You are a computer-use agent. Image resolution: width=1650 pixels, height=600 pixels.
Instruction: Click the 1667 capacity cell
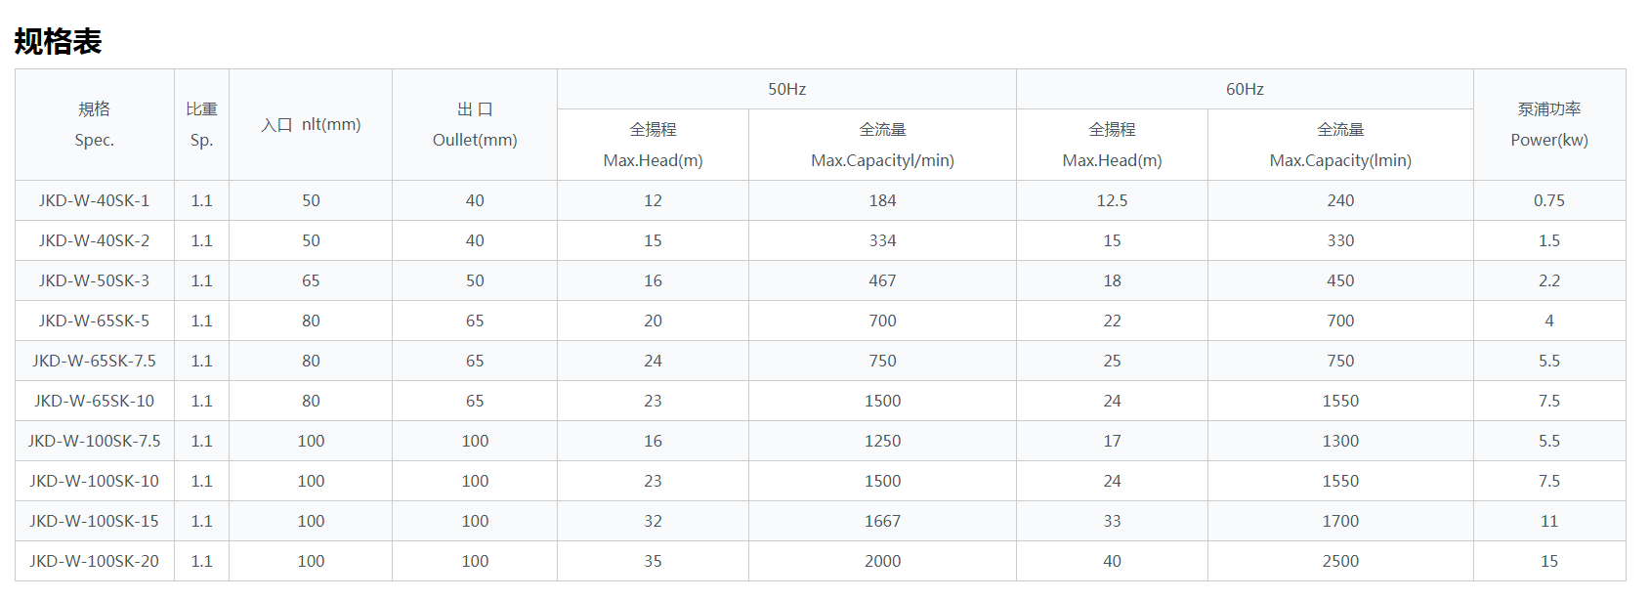click(x=882, y=521)
